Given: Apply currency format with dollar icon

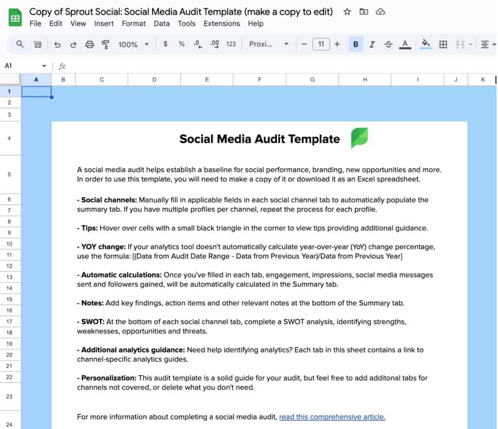Looking at the screenshot, I should tap(165, 44).
